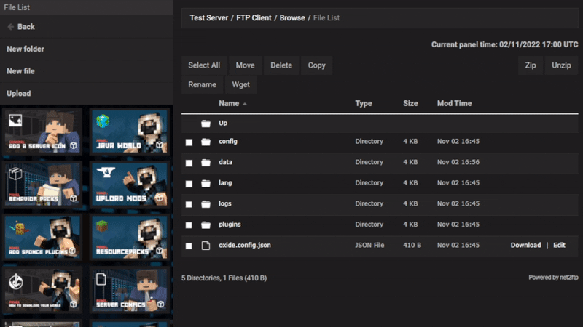Click the oxide.config.json file icon

[206, 246]
